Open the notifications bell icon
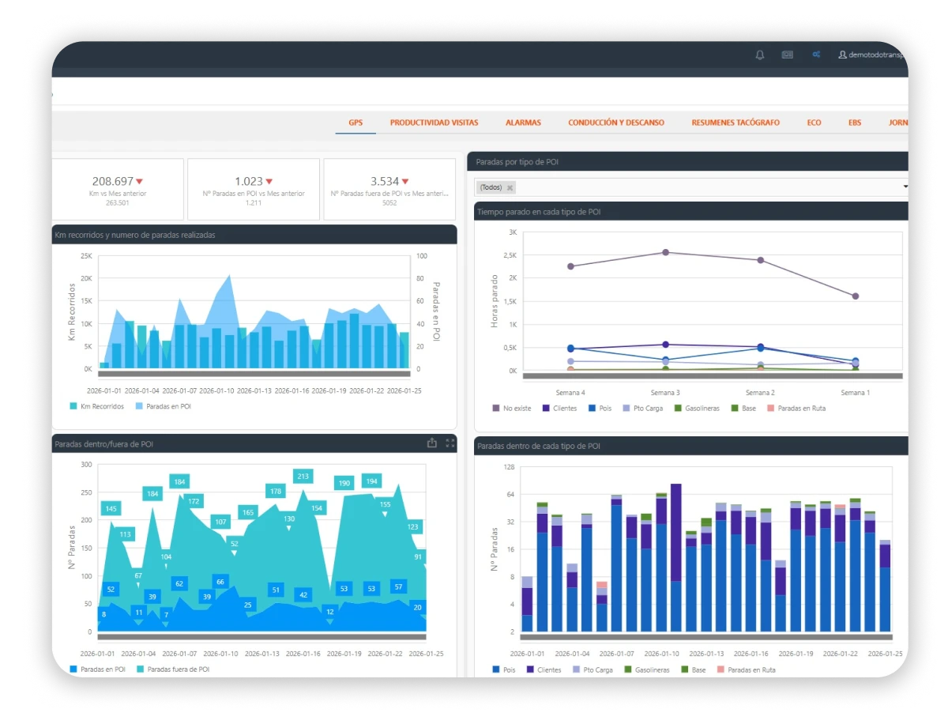Viewport: 948px width, 724px height. 760,55
